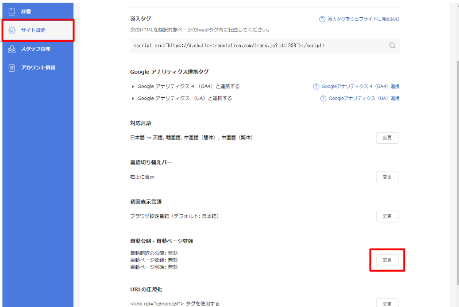The height and width of the screenshot is (307, 459).
Task: Expand Google アナリティクス 4 (GA4) と連携する
Action: point(185,86)
